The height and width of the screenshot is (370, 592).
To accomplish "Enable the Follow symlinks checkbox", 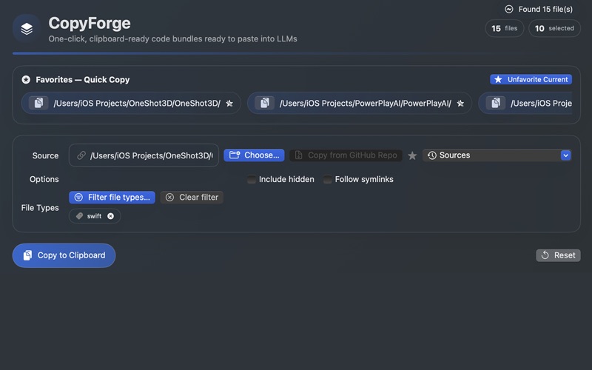I will coord(327,179).
